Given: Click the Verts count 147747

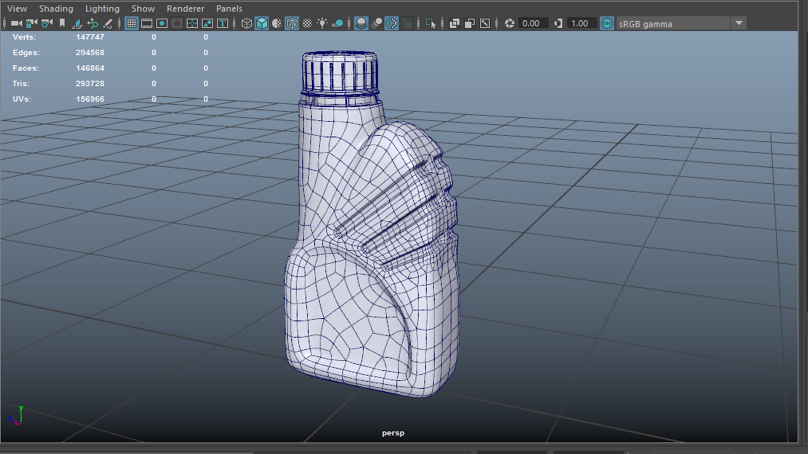Looking at the screenshot, I should pos(90,37).
